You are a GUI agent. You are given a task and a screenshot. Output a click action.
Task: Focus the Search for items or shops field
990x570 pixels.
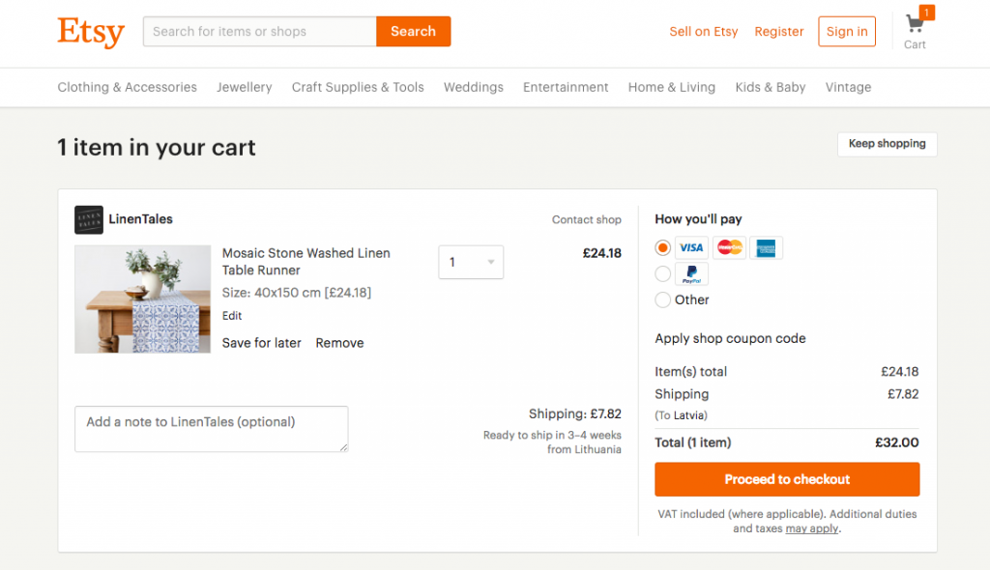click(x=259, y=32)
